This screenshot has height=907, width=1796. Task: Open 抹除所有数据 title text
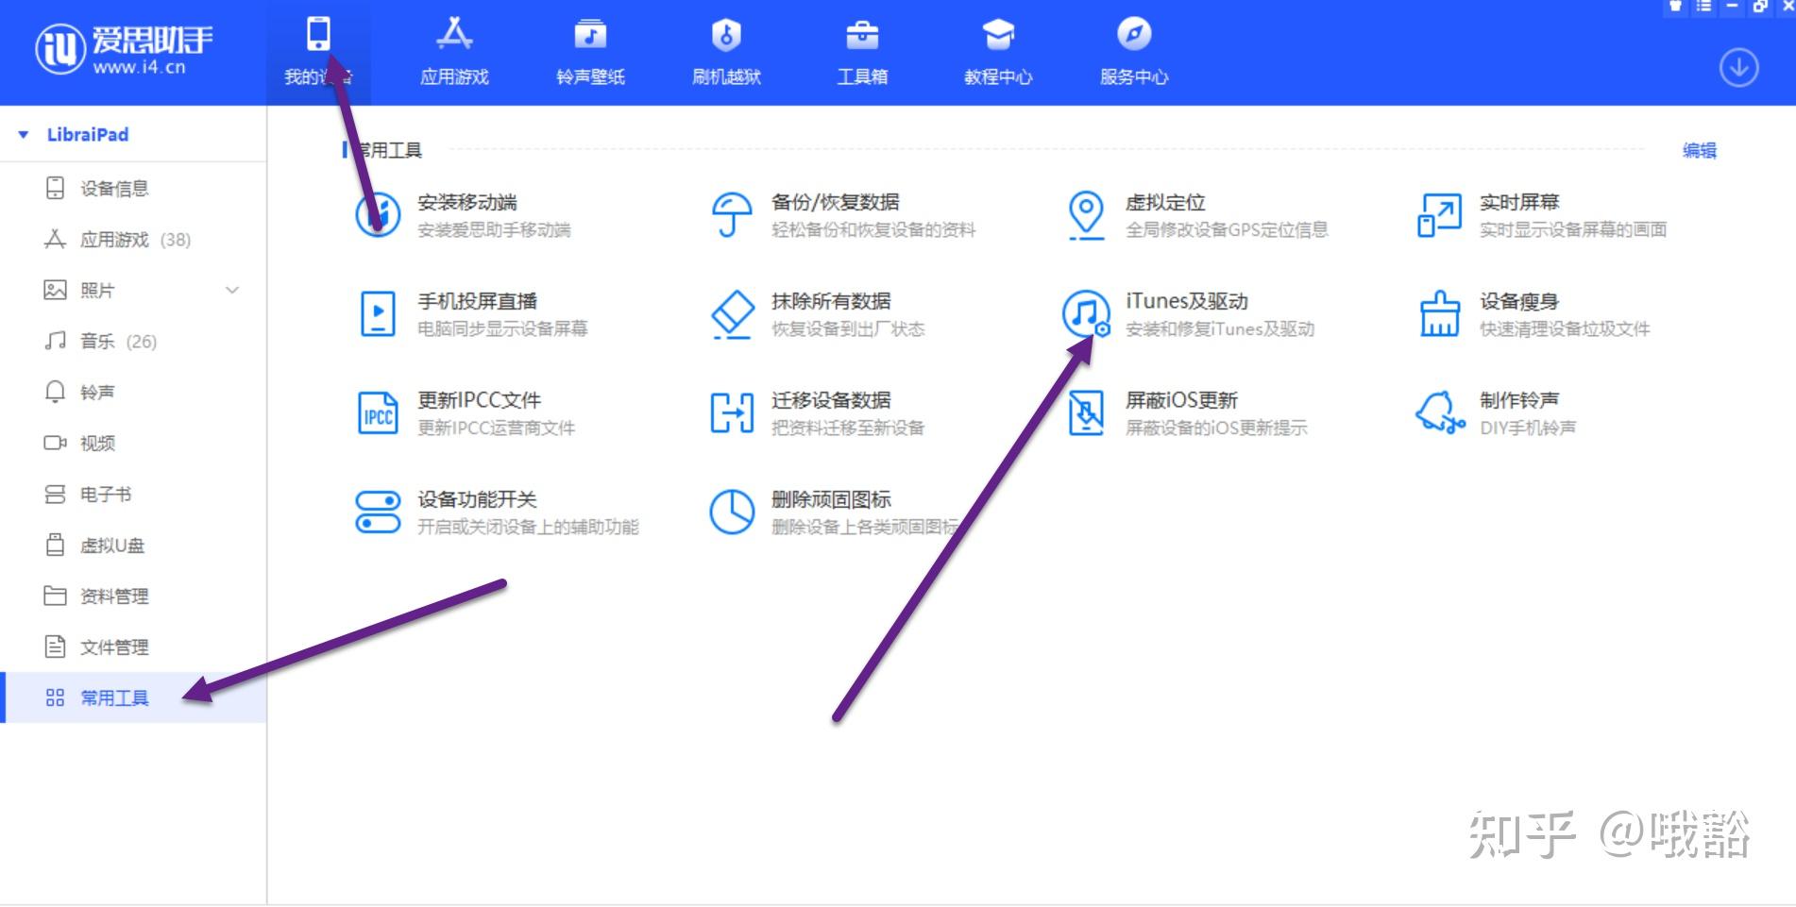tap(831, 301)
